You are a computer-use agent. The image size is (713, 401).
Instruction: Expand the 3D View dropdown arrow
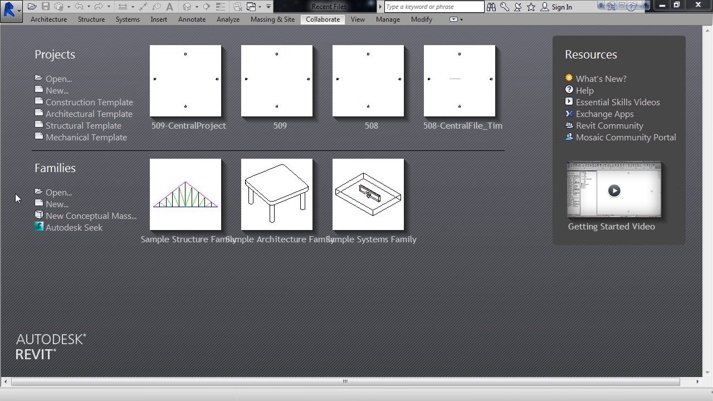(x=197, y=7)
